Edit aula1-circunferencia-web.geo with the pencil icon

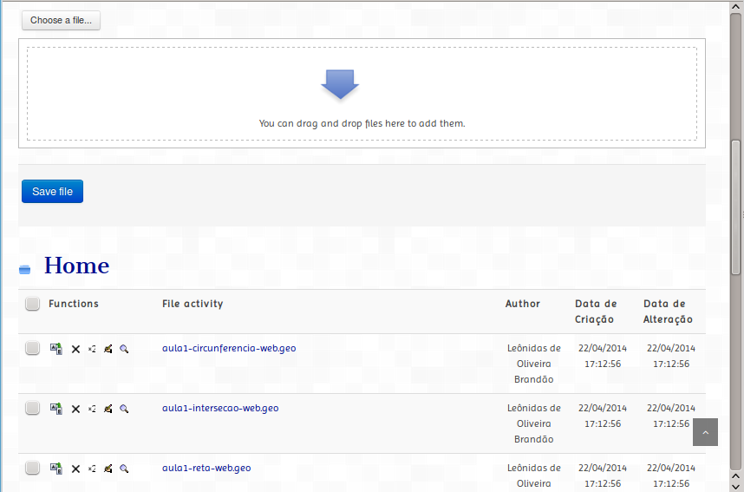108,349
